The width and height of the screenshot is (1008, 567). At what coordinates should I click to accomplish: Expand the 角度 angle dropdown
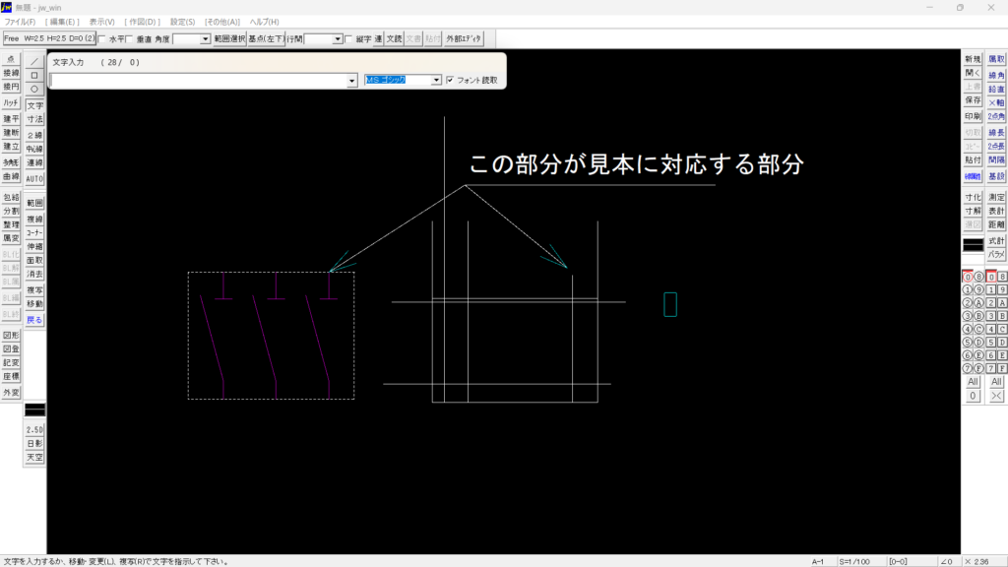pos(206,39)
